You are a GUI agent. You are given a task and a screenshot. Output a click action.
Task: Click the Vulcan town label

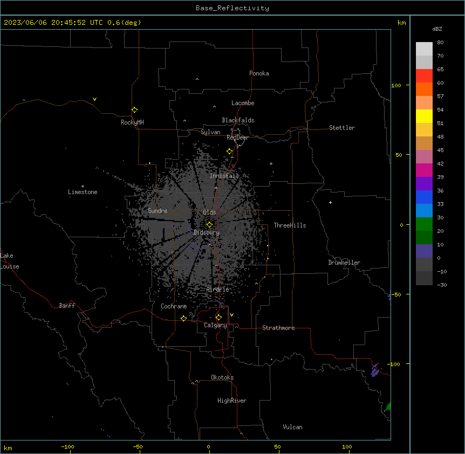click(x=293, y=427)
